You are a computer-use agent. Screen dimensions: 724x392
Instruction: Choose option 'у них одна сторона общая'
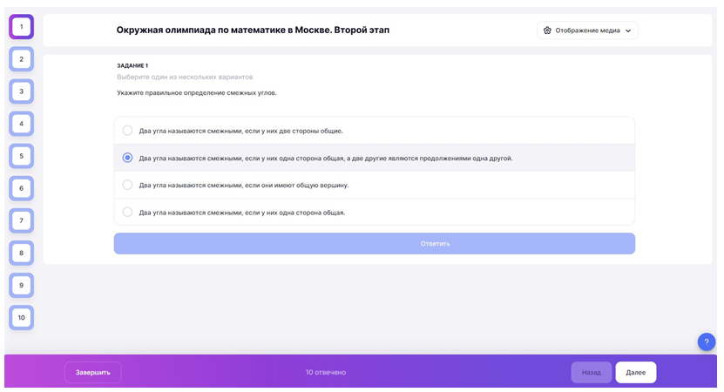128,212
